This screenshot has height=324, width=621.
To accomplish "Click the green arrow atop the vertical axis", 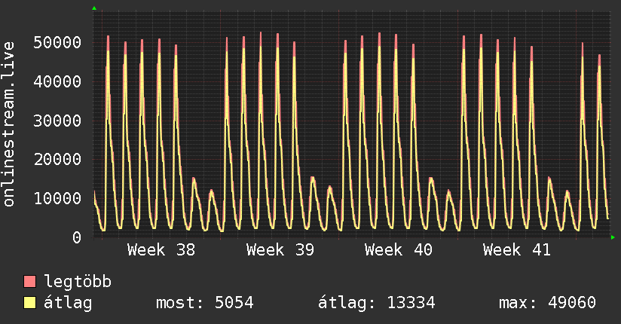I will coord(94,8).
